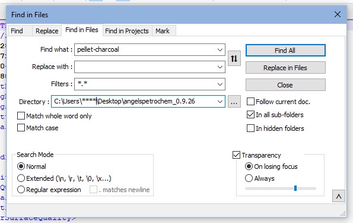Screen dimensions: 353x223
Task: Select Extended search mode
Action: coord(21,178)
